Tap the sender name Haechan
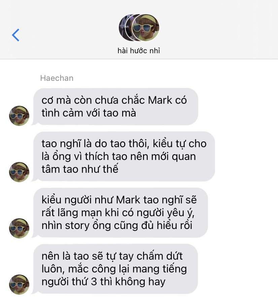Image resolution: width=278 pixels, height=297 pixels. pos(57,78)
